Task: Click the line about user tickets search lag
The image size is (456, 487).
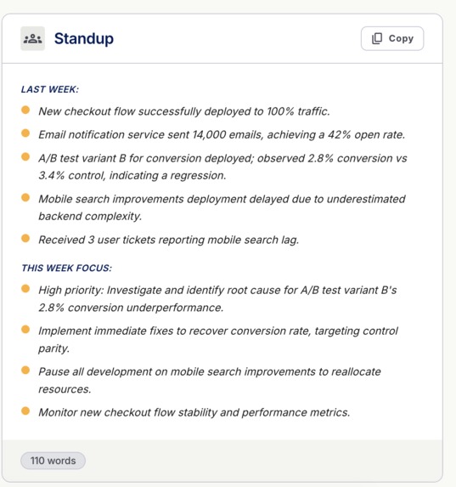Action: click(x=168, y=240)
